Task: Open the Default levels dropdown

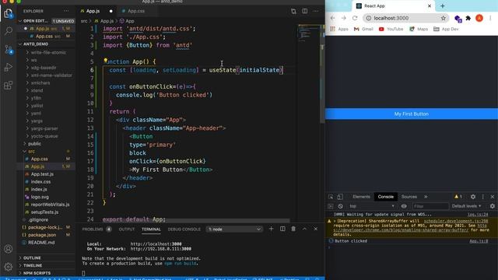Action: [467, 206]
